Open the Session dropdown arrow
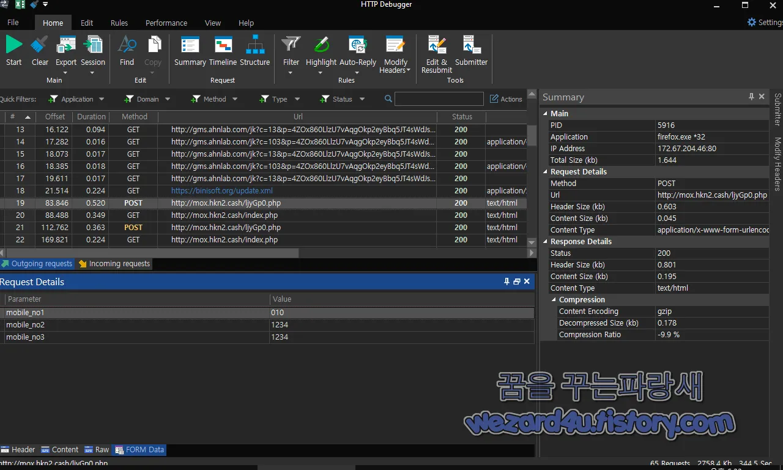This screenshot has height=470, width=783. [x=92, y=73]
